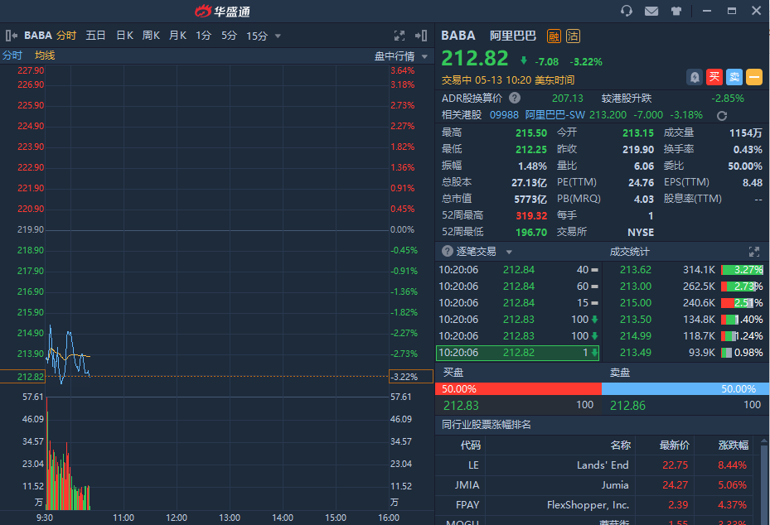The height and width of the screenshot is (525, 770).
Task: Switch to 5分 chart tab
Action: 229,36
